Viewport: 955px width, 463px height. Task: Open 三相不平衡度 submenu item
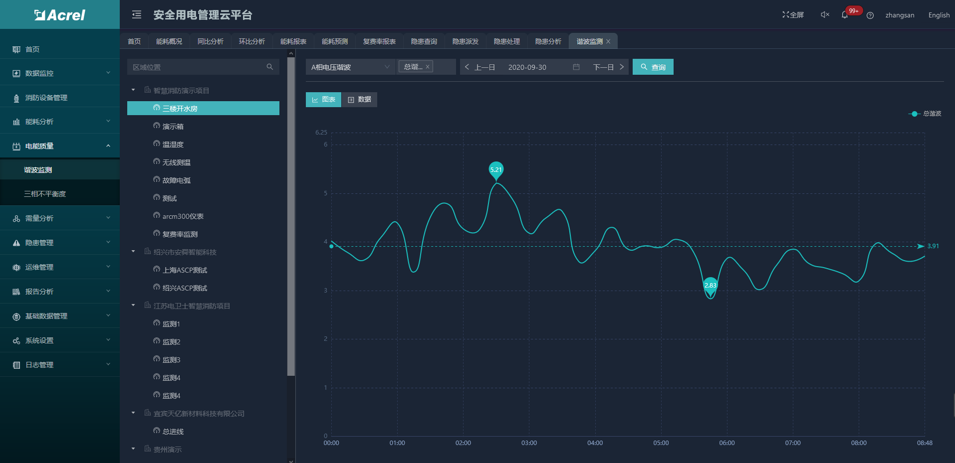pyautogui.click(x=45, y=194)
